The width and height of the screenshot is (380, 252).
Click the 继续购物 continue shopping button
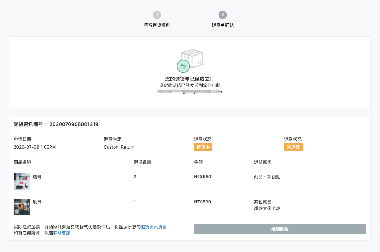tap(280, 229)
